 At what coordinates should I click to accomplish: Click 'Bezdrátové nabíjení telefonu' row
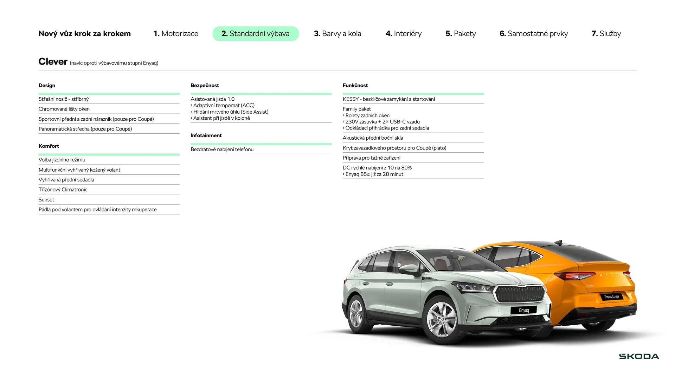(x=261, y=149)
